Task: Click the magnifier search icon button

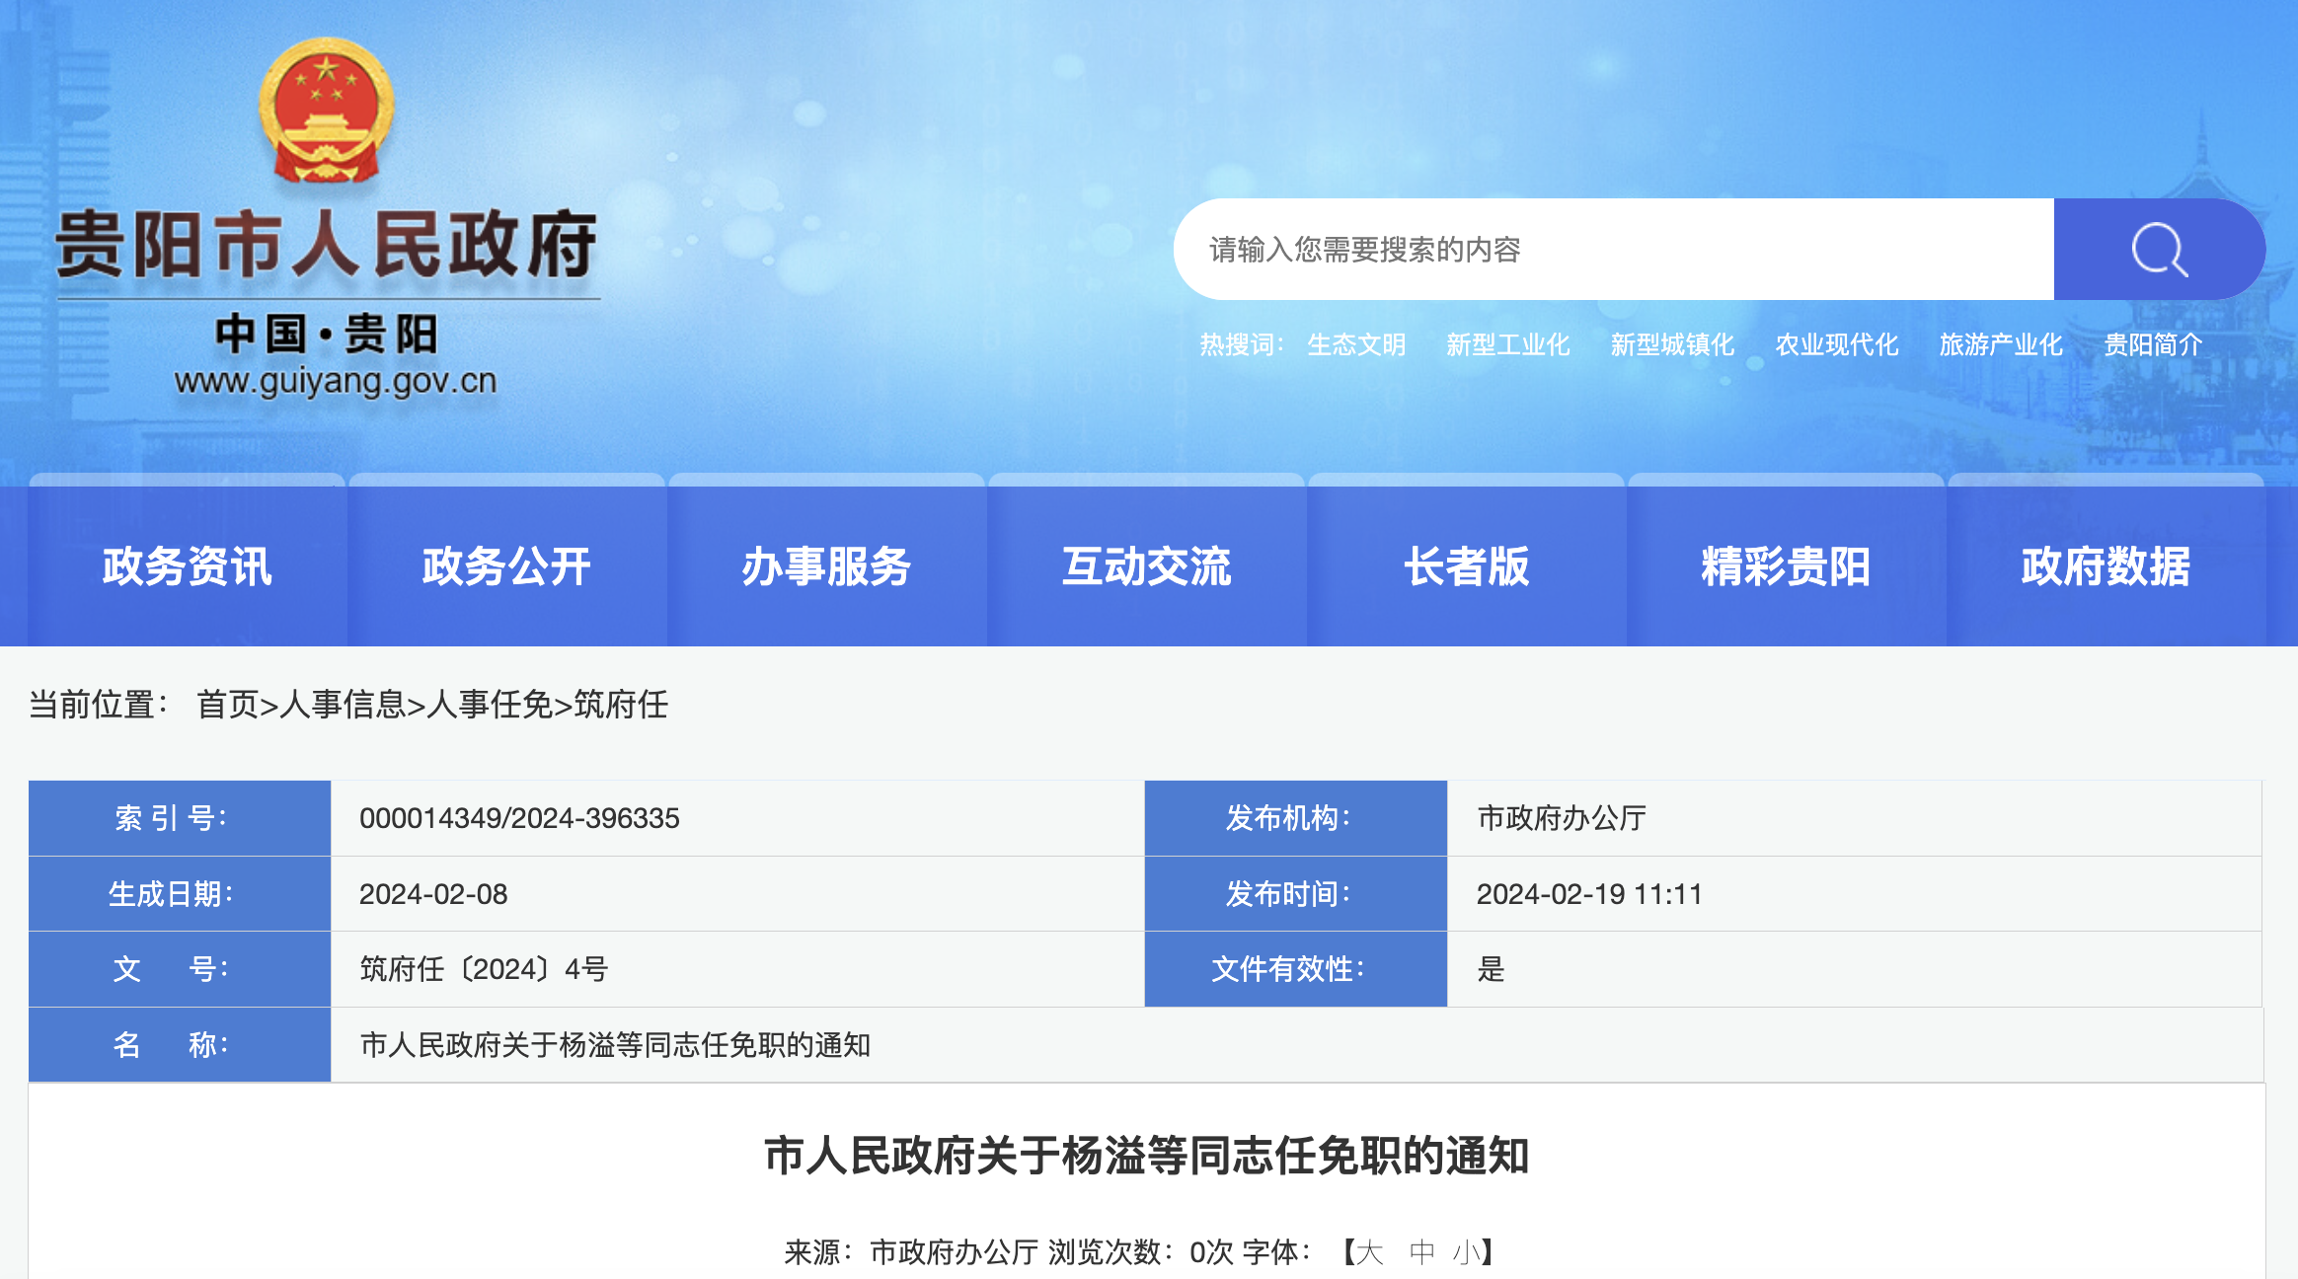Action: (2158, 250)
